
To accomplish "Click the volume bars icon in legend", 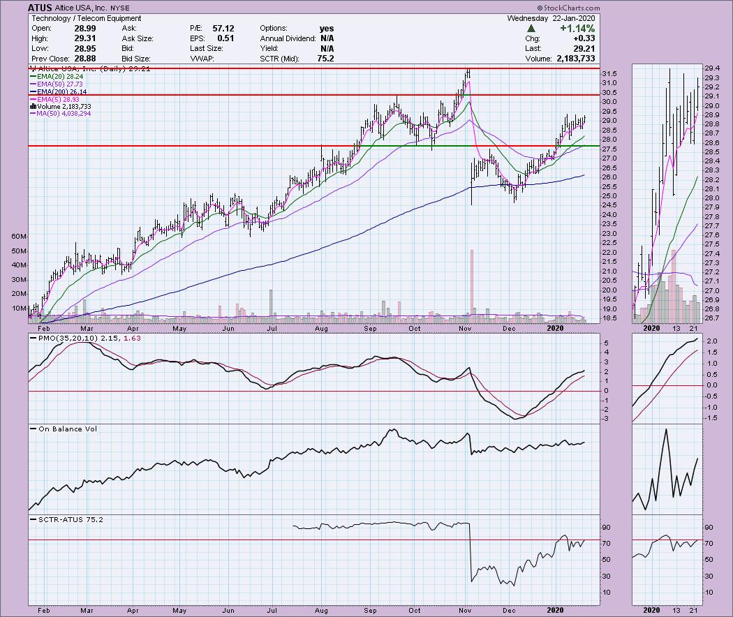I will pos(33,107).
